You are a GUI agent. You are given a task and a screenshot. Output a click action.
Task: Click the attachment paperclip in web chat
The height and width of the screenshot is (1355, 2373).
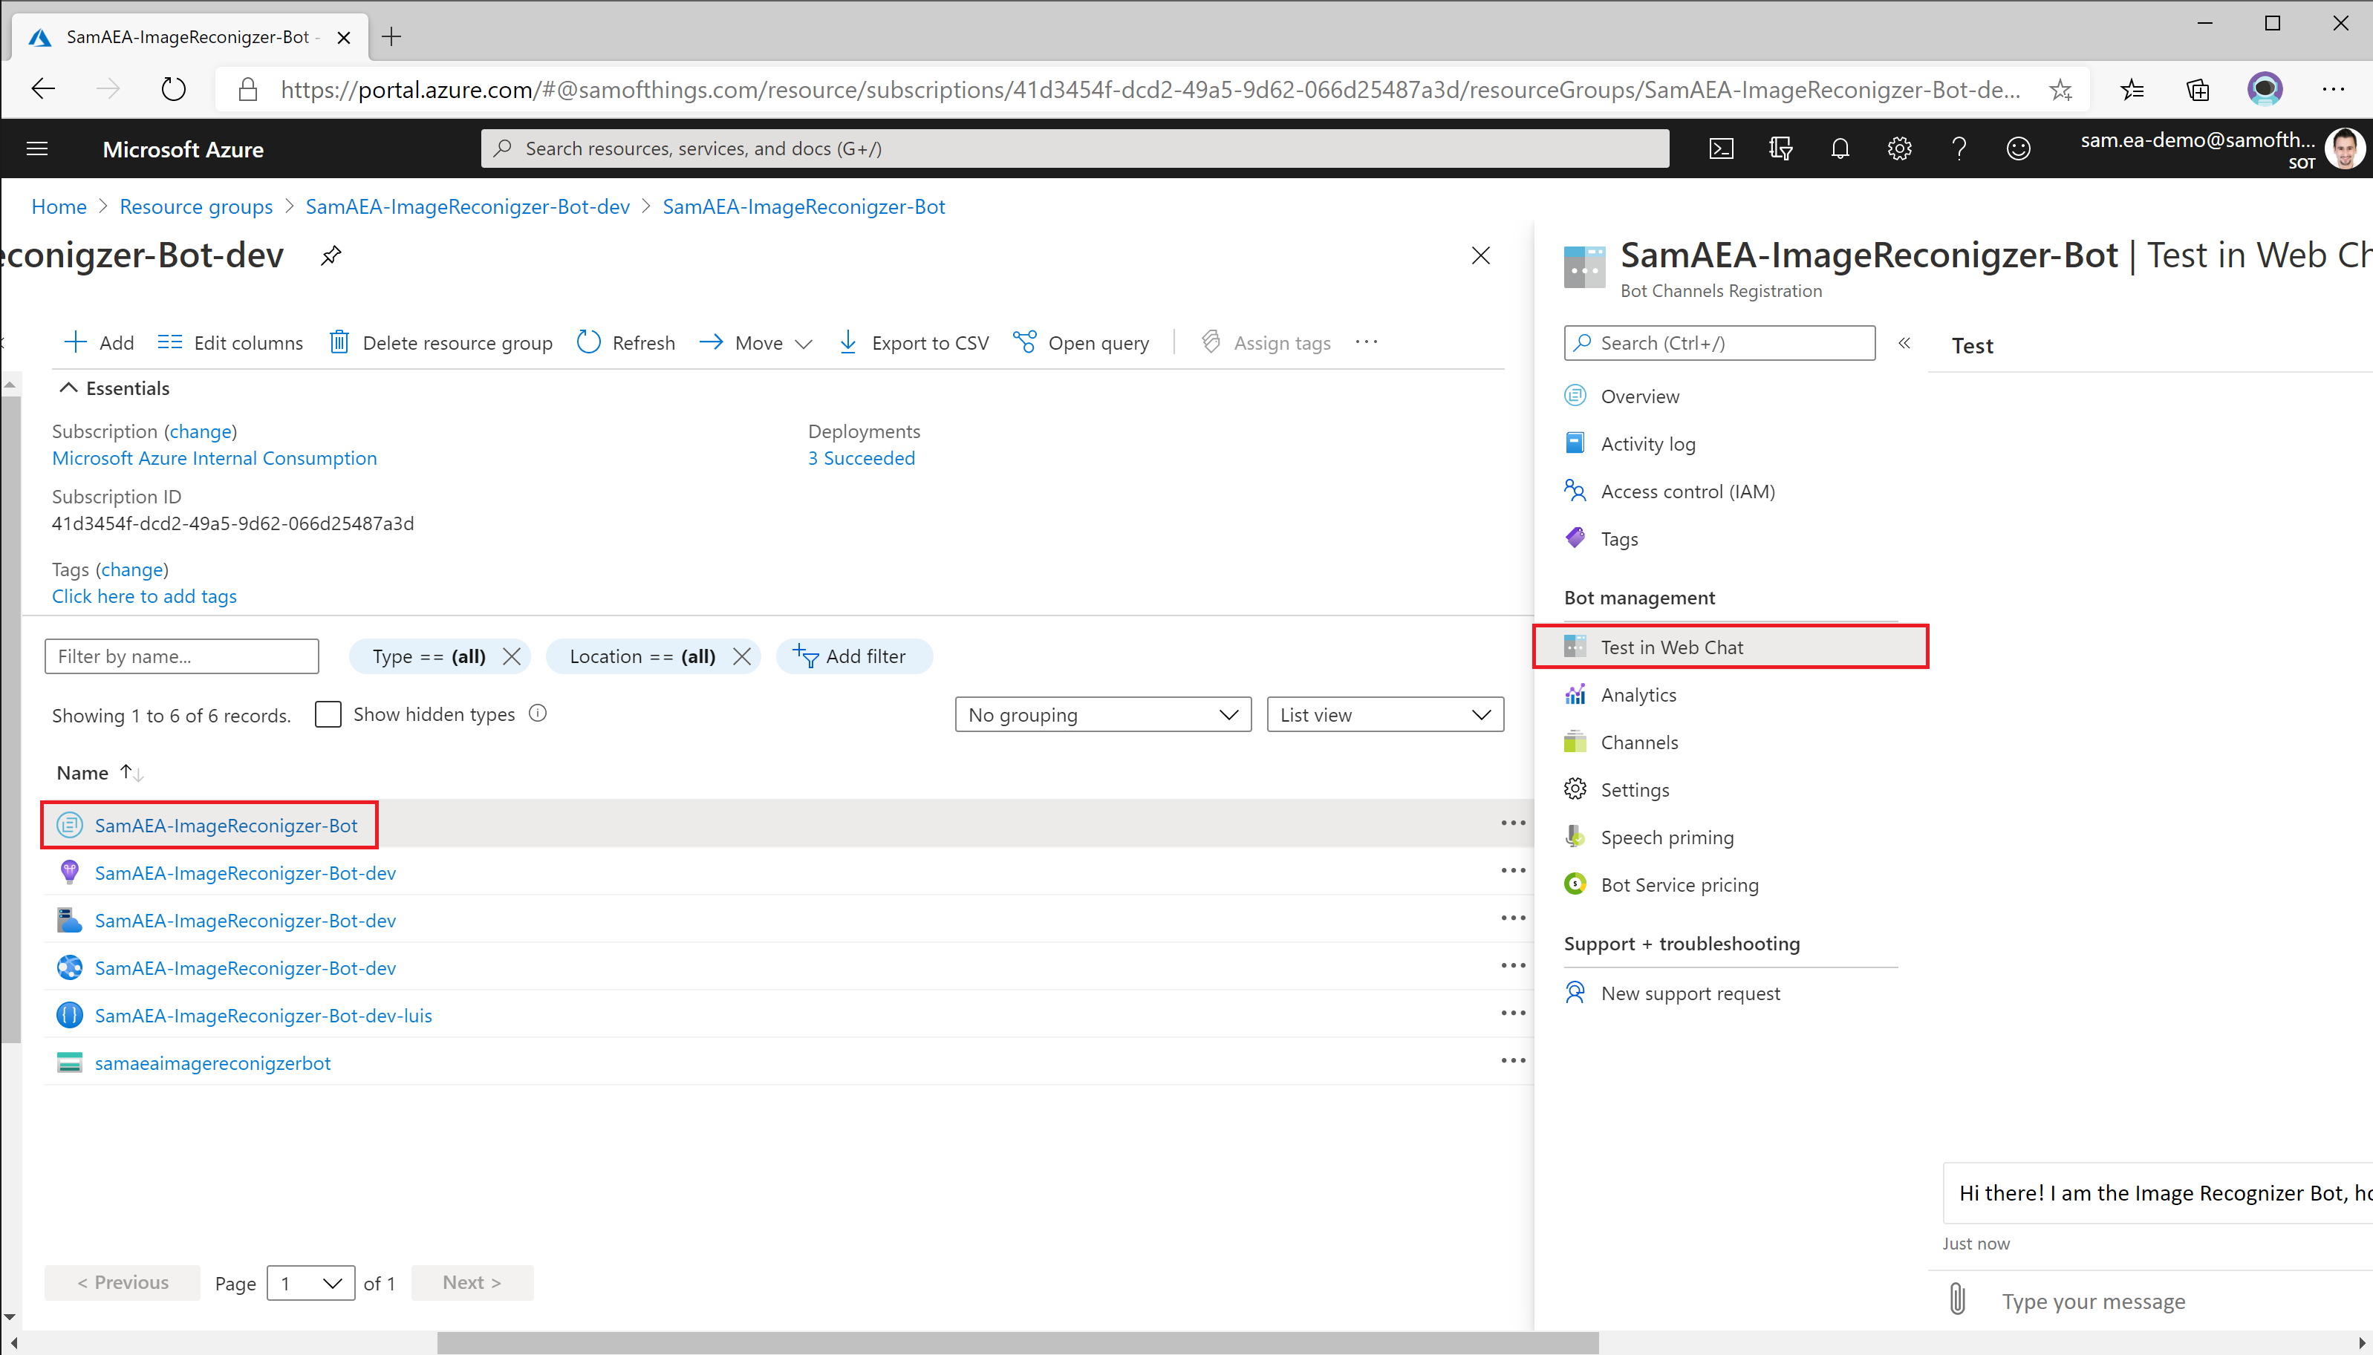coord(1957,1299)
